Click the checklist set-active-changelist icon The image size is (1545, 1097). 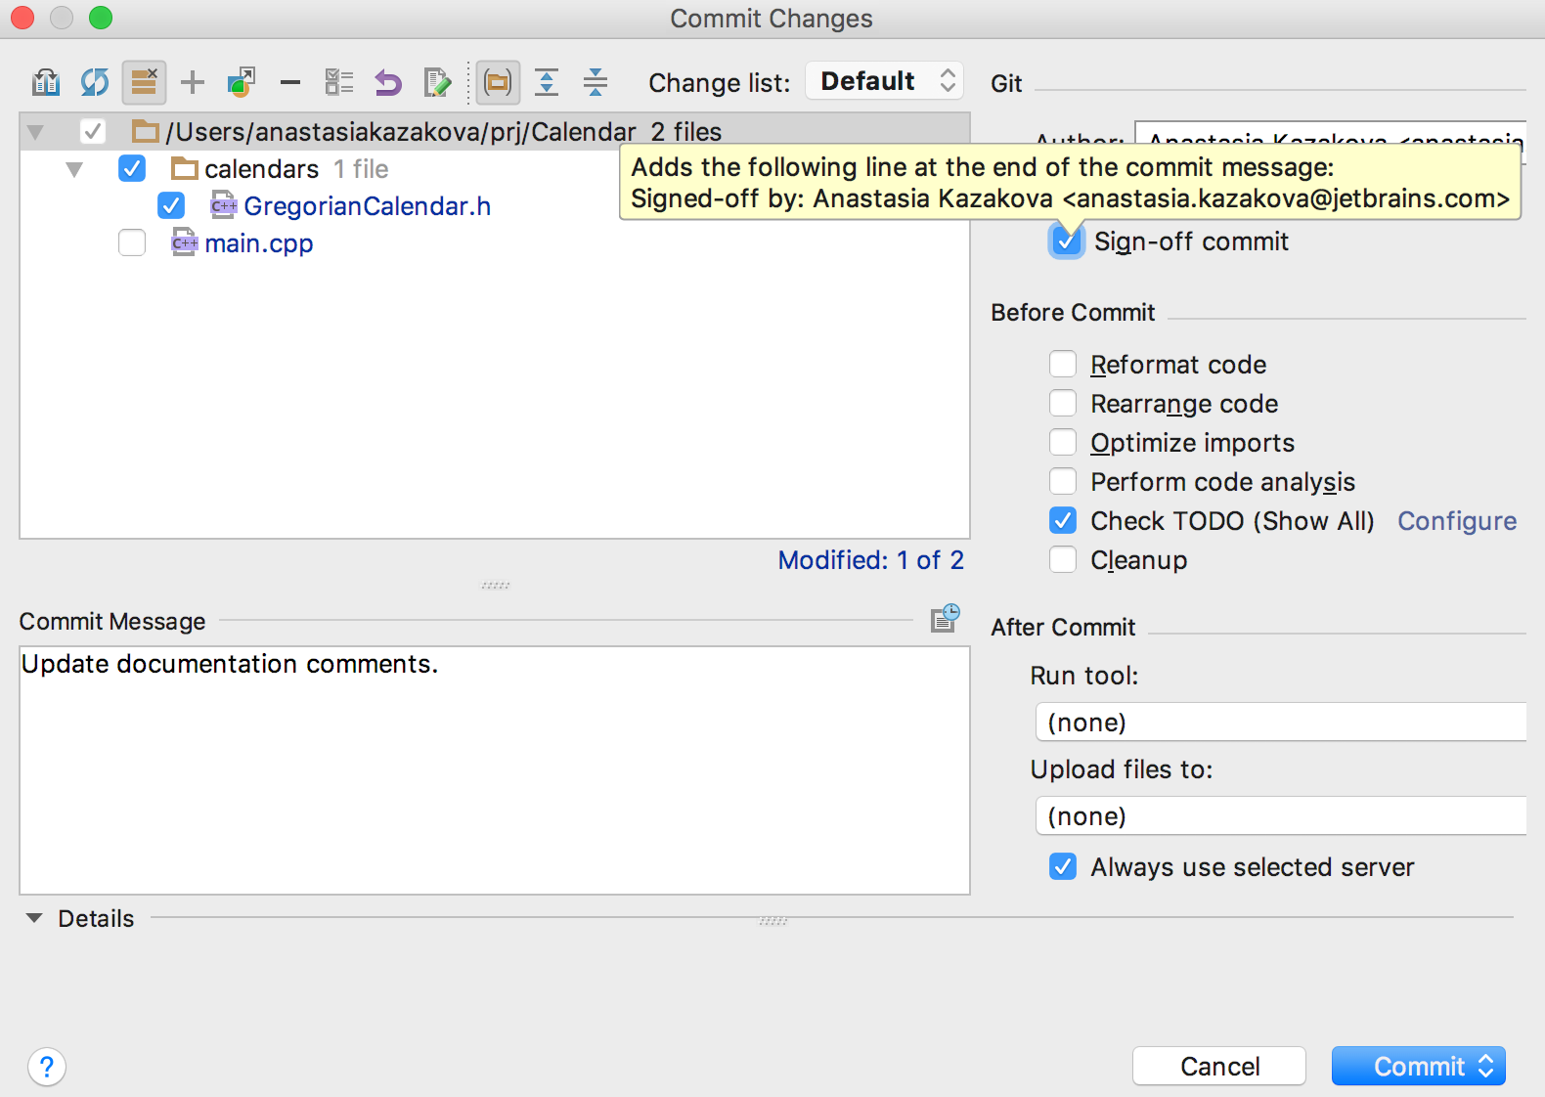pos(339,82)
